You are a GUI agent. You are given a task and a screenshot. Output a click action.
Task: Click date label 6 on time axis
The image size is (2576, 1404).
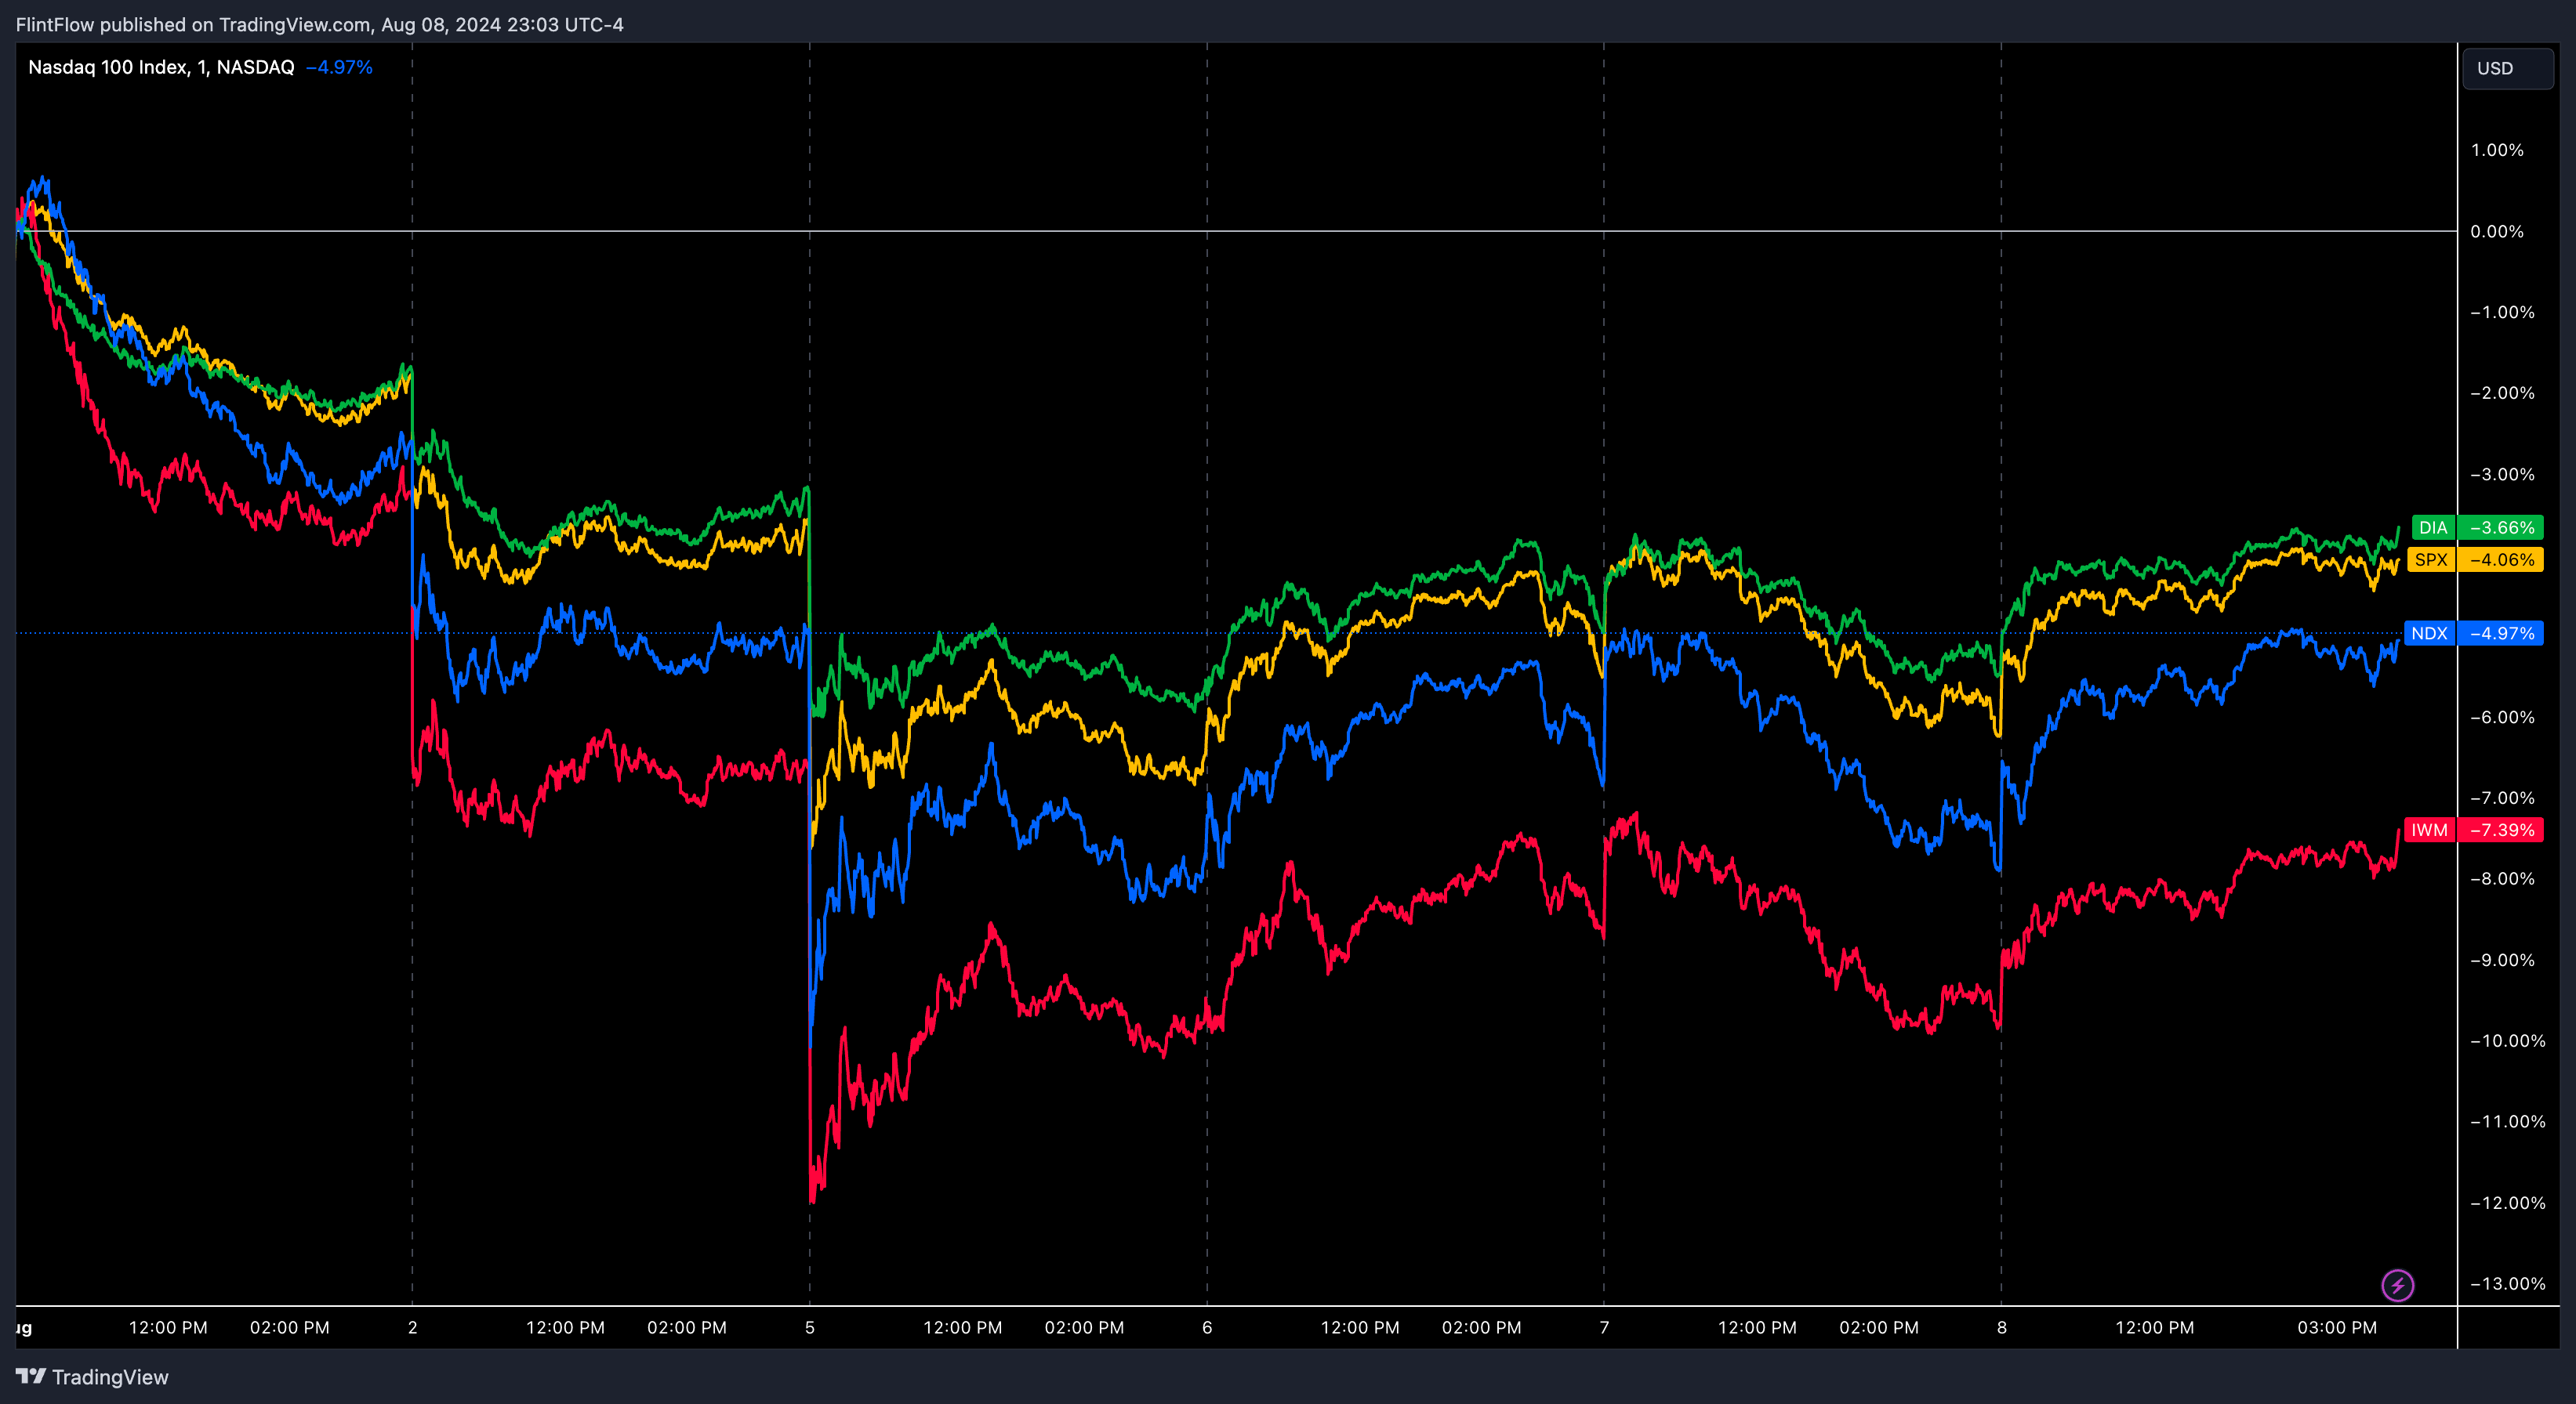pyautogui.click(x=1207, y=1327)
